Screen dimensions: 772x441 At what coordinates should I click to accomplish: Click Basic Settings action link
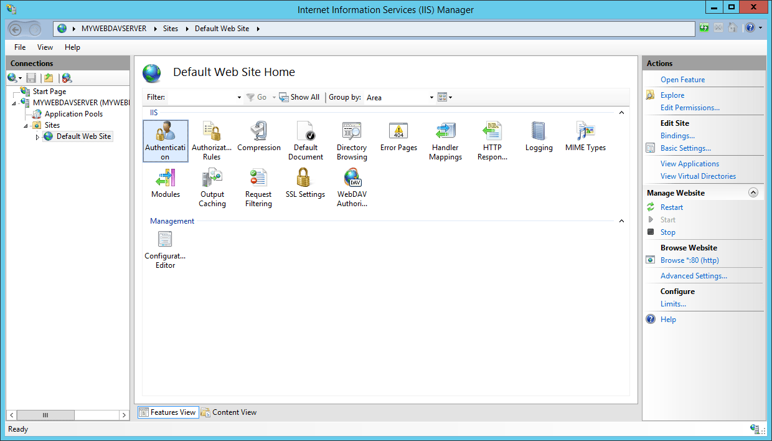click(x=685, y=148)
